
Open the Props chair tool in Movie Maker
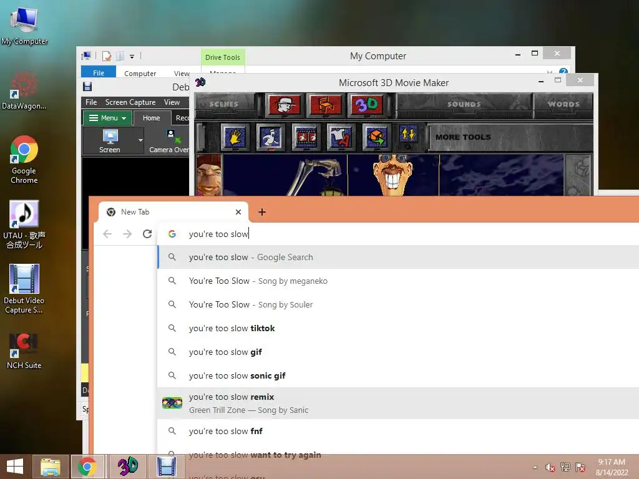click(325, 105)
